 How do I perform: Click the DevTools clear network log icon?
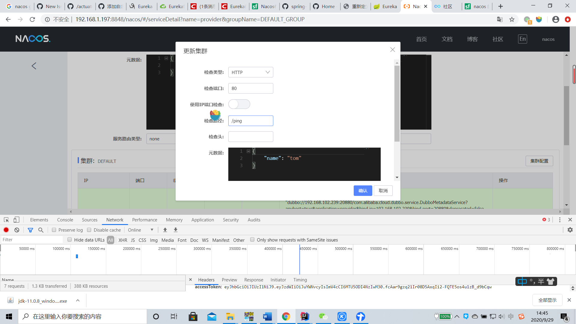click(16, 230)
